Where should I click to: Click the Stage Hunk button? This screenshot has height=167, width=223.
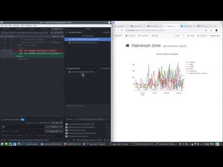[56, 37]
